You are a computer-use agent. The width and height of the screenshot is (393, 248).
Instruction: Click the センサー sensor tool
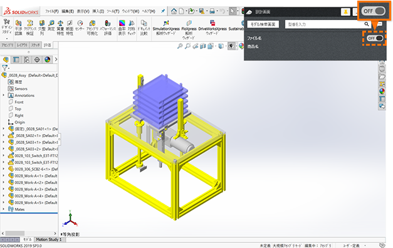[x=80, y=26]
